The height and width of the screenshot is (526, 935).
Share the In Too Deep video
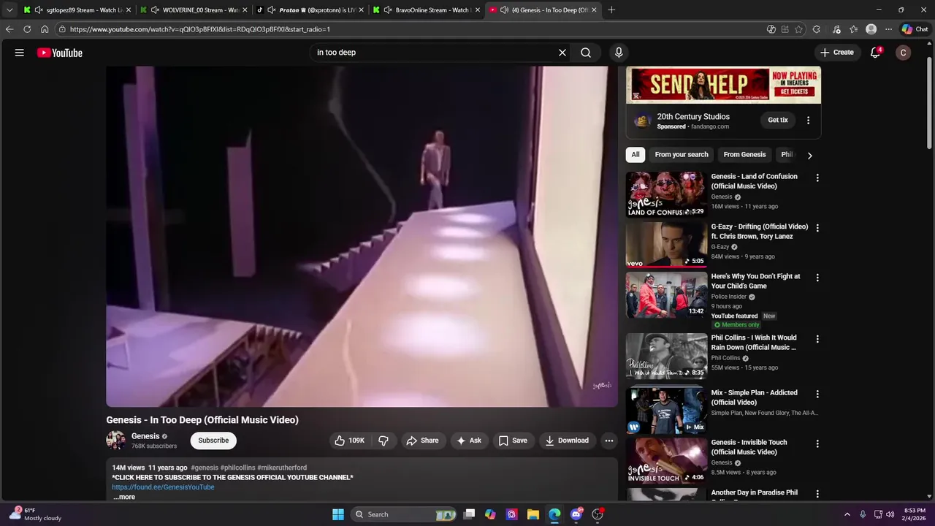tap(422, 441)
